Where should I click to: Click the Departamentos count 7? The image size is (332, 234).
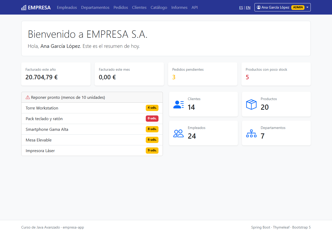(x=262, y=136)
